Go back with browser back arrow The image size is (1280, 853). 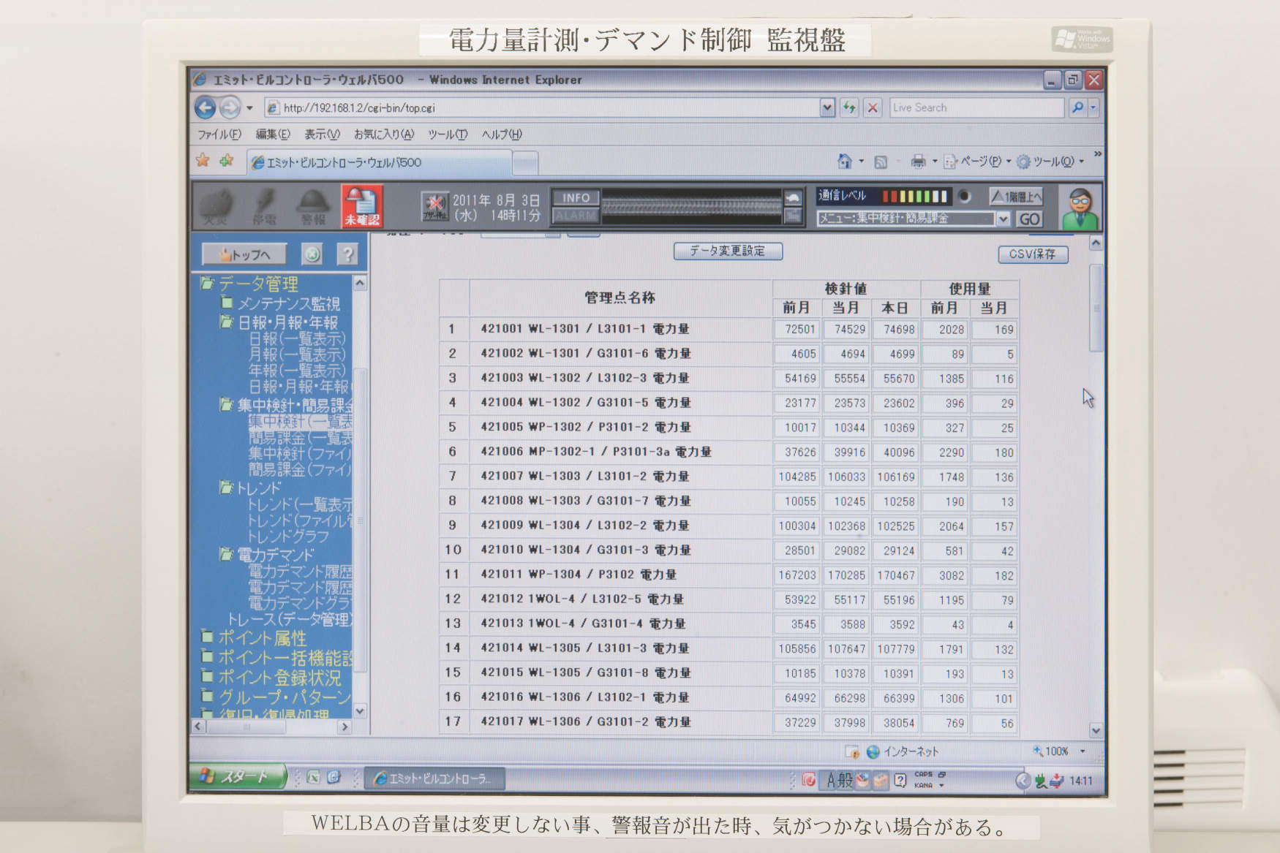(206, 108)
